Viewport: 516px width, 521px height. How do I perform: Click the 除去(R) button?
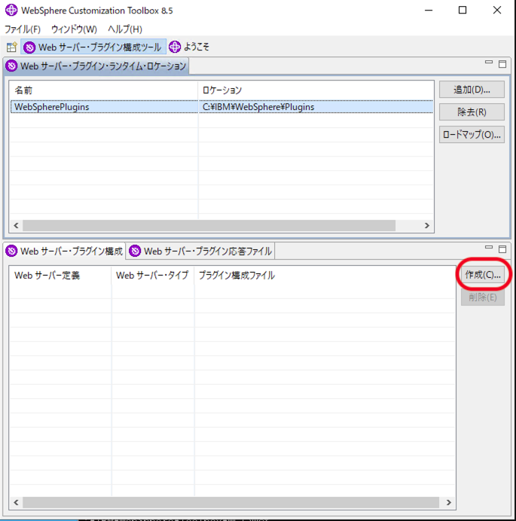tap(472, 112)
